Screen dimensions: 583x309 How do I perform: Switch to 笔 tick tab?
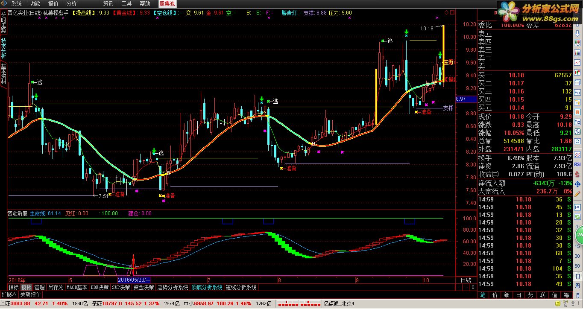pos(483,295)
